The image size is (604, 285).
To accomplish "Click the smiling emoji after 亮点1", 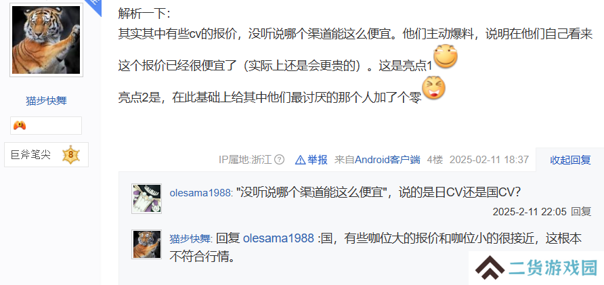I will tap(446, 56).
